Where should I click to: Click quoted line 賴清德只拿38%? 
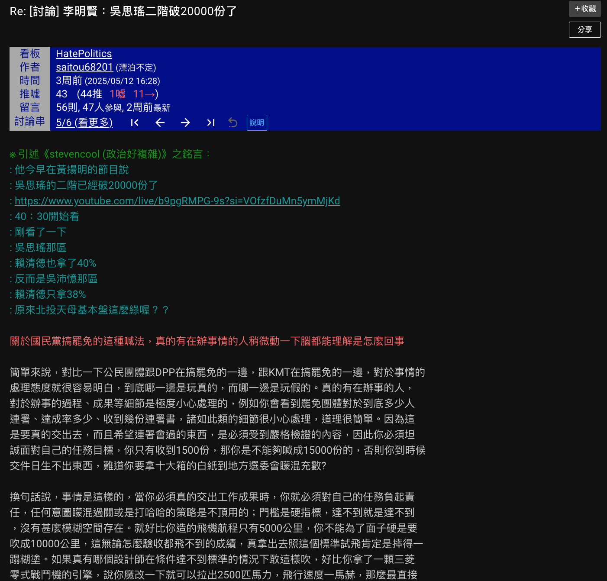[48, 294]
